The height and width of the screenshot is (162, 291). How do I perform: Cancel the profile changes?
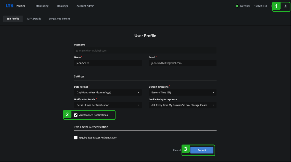(177, 150)
